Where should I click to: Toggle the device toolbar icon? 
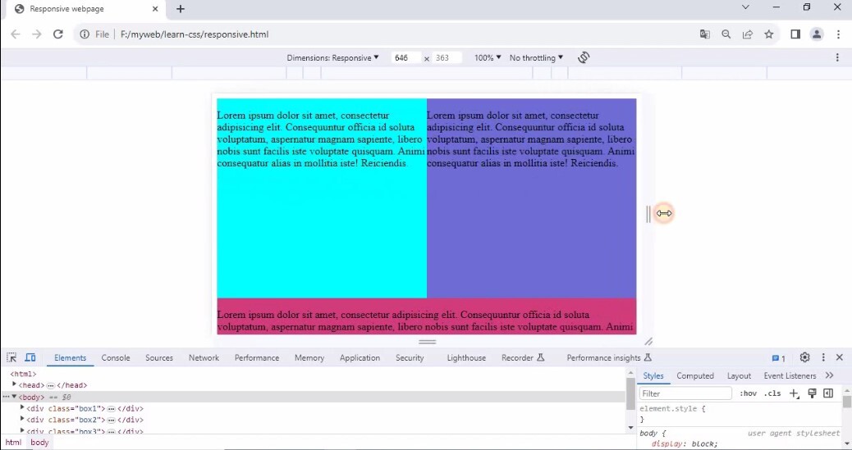30,358
